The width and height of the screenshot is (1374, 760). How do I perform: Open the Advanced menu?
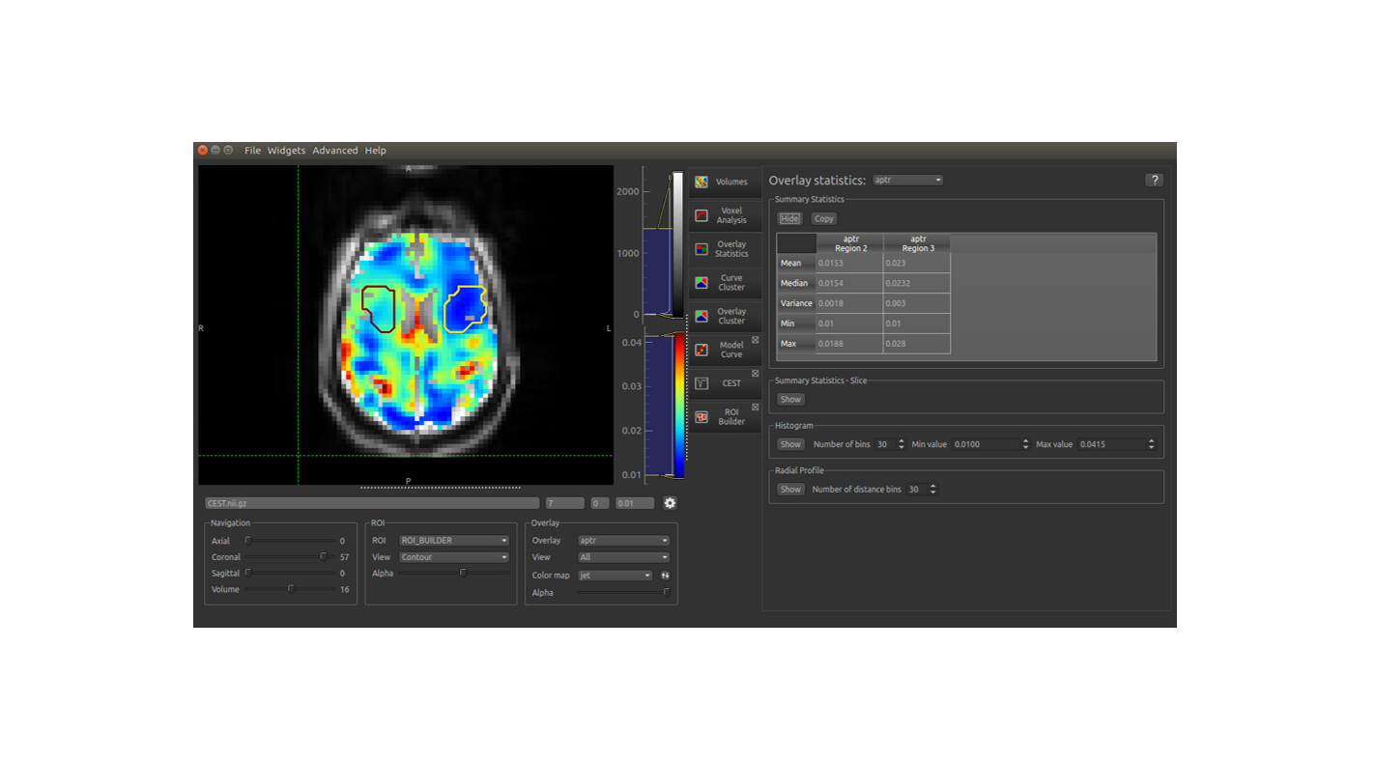pos(334,151)
